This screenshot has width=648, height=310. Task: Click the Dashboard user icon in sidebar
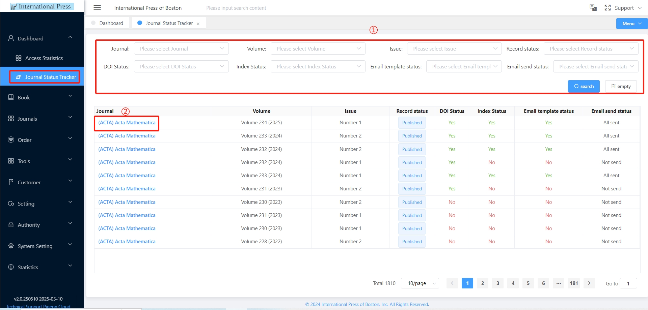pyautogui.click(x=11, y=38)
